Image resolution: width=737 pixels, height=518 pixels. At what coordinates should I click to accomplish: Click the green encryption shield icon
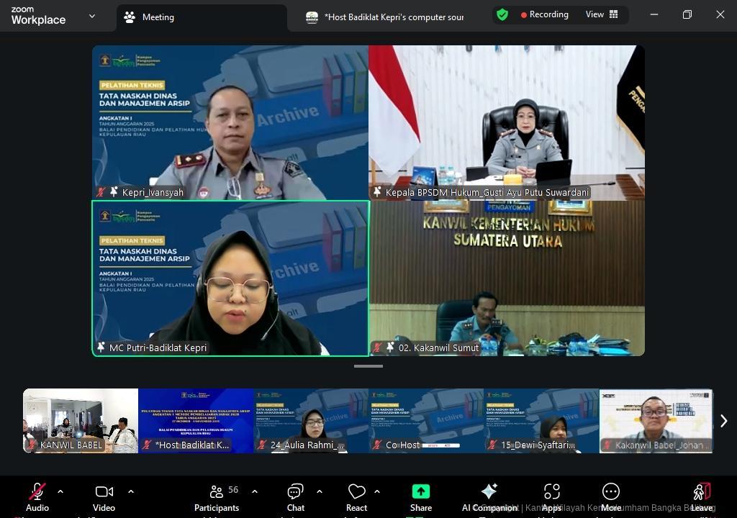tap(502, 14)
